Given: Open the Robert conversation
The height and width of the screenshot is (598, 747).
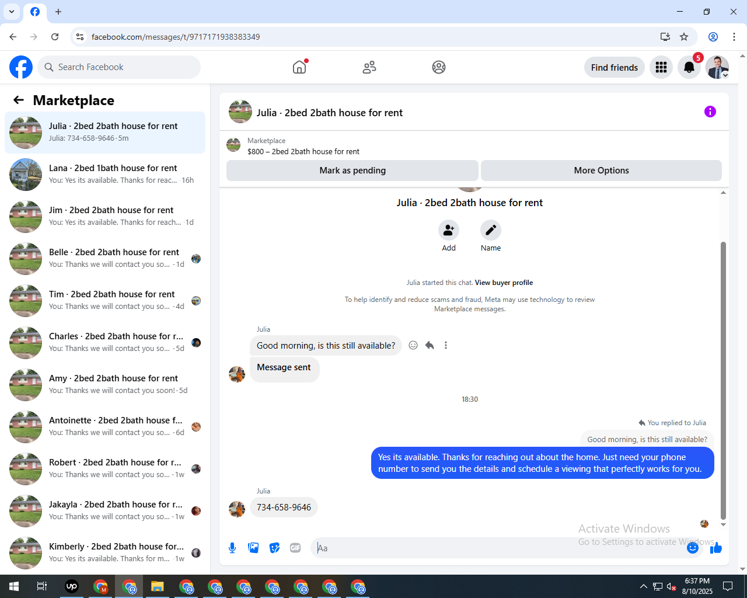Looking at the screenshot, I should tap(105, 469).
